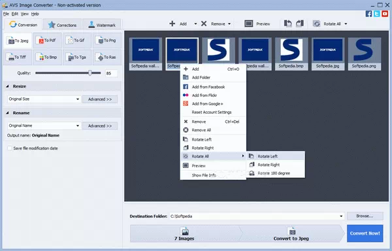
Task: Click the rotate left toolbar icon
Action: [x=287, y=24]
